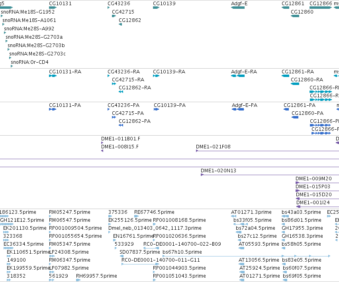The height and width of the screenshot is (282, 339).
Task: Select EST LP24308.5prime
Action: pos(69,252)
